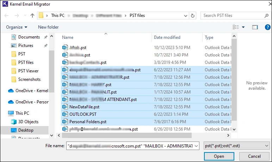Viewport: 272px width, 162px height.
Task: Click the search magnifier icon
Action: tap(266, 16)
